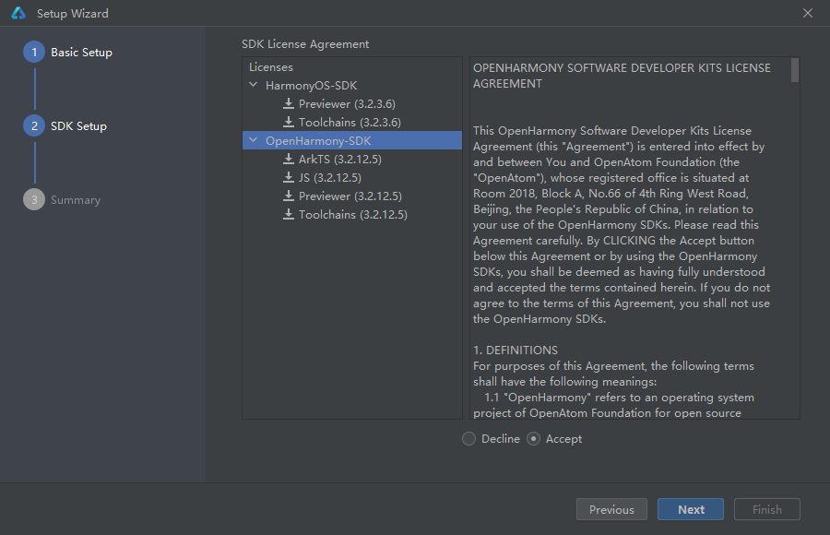830x535 pixels.
Task: Click download icon beside Toolchains (3.2.12.5)
Action: (x=289, y=215)
